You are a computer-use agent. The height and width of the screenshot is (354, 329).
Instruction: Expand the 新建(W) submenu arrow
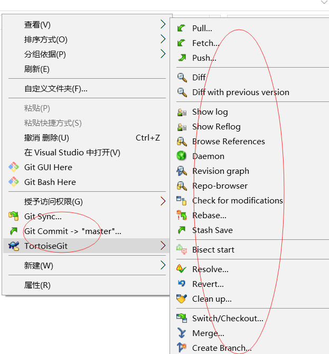point(163,265)
